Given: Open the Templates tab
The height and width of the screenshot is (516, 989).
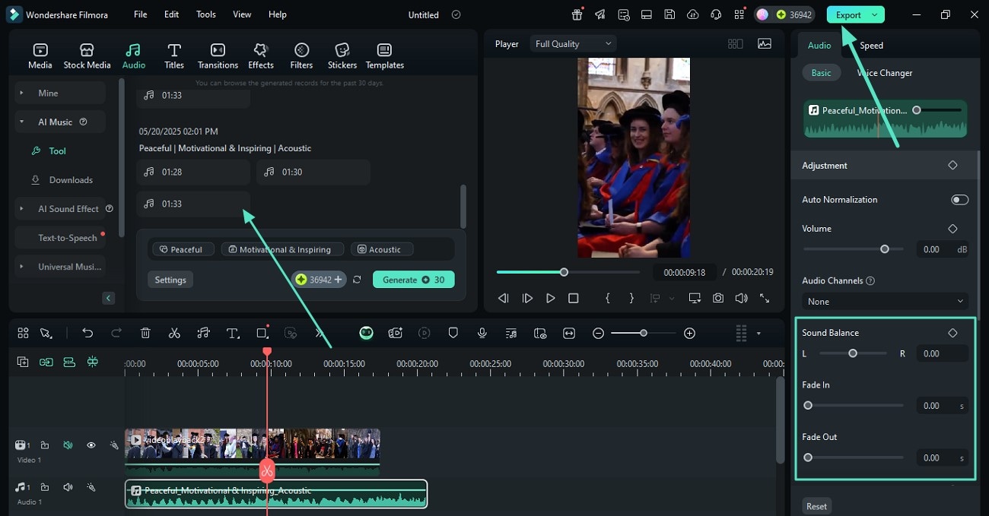Looking at the screenshot, I should point(385,56).
